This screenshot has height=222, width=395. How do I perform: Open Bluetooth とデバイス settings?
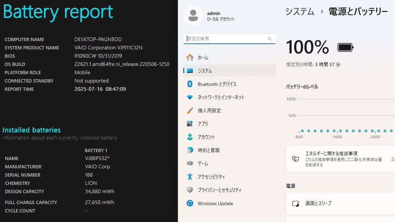point(230,84)
